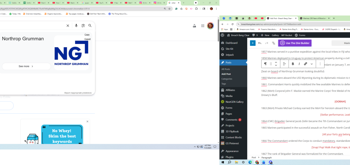Toggle bold formatting in block toolbar
This screenshot has height=165, width=350.
coord(293,64)
